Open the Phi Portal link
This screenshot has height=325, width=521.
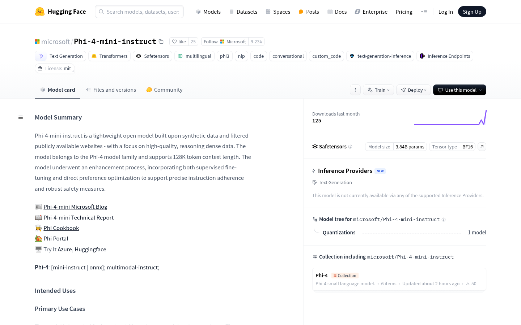coord(56,239)
